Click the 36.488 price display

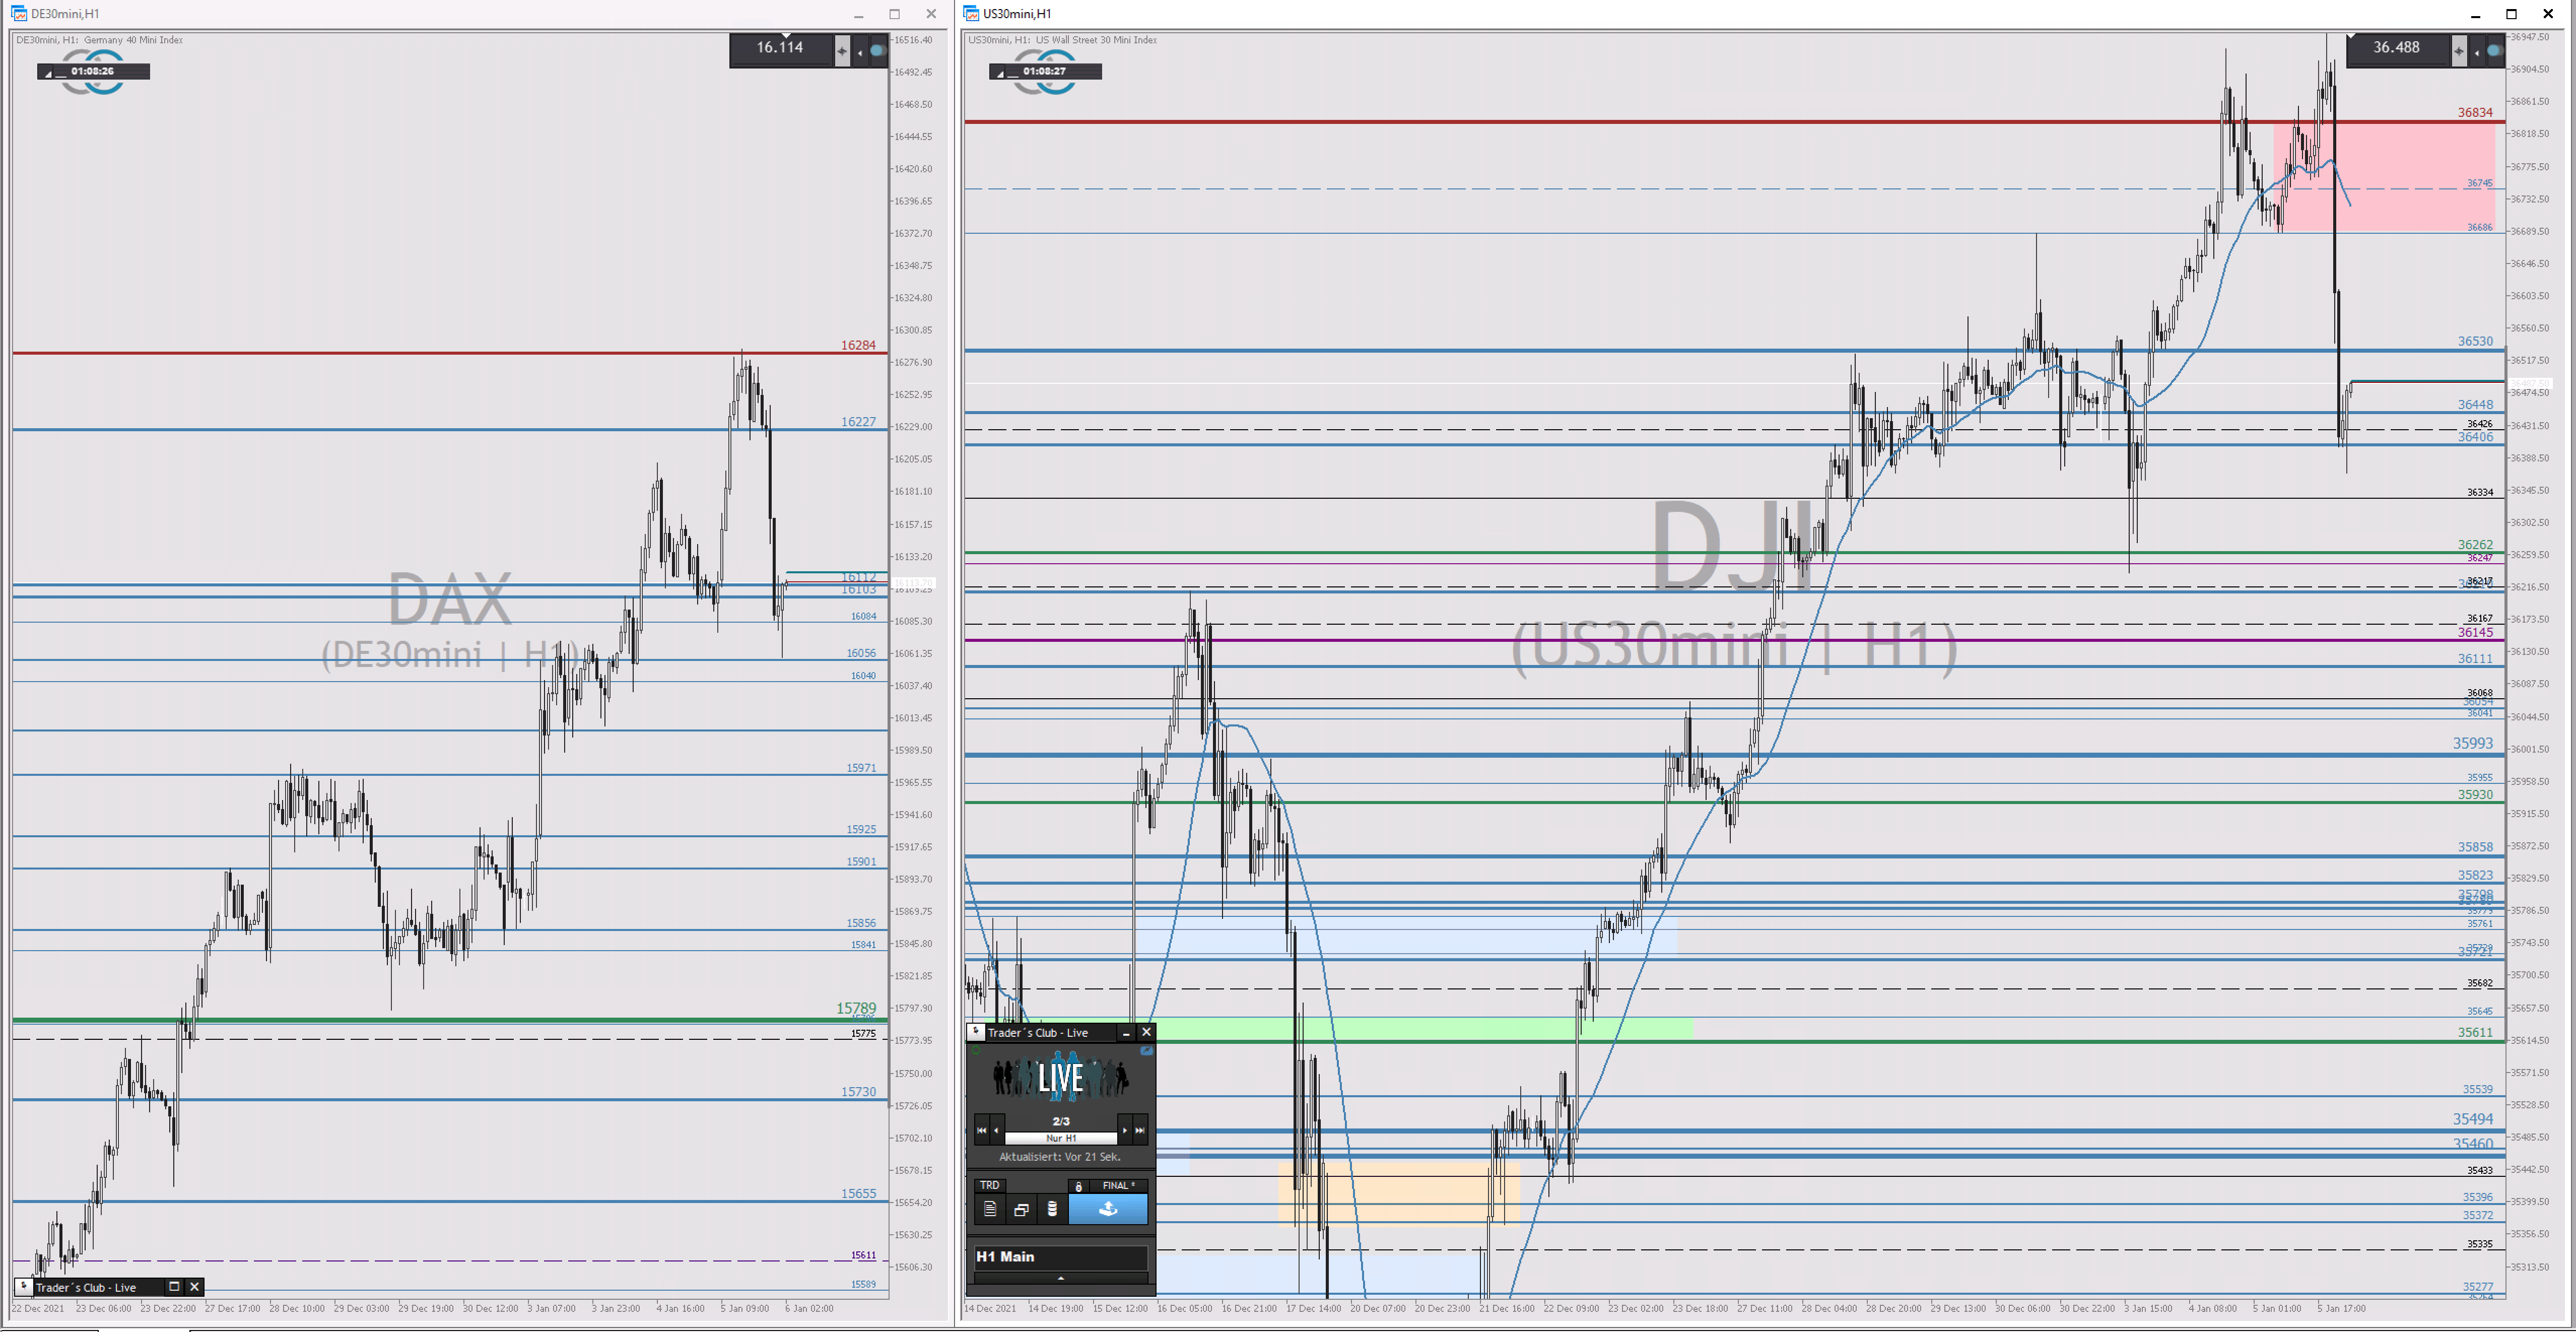(2396, 48)
